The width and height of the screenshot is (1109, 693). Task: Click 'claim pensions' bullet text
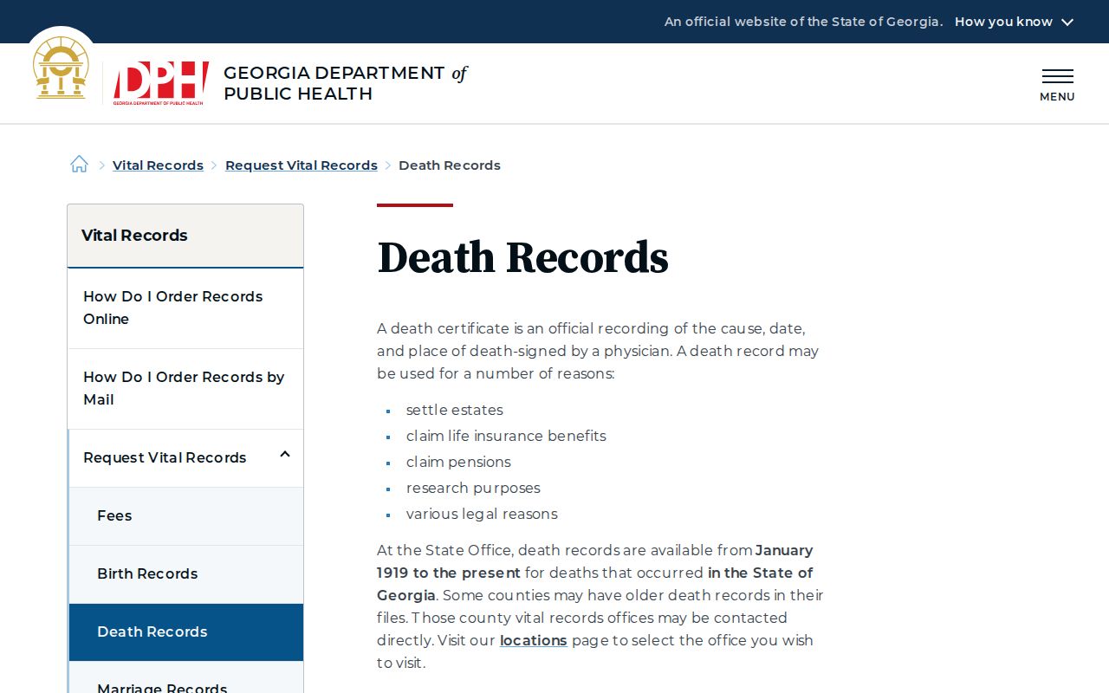458,462
